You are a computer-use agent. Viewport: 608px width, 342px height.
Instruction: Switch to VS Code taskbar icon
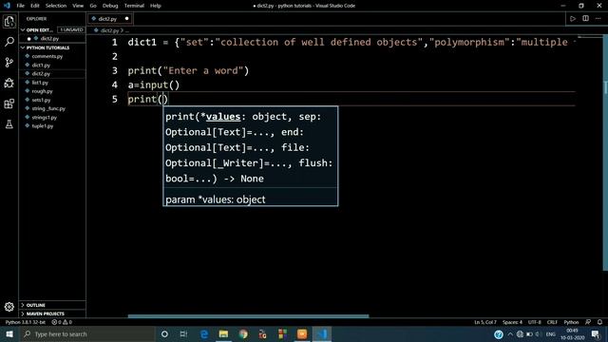[322, 333]
